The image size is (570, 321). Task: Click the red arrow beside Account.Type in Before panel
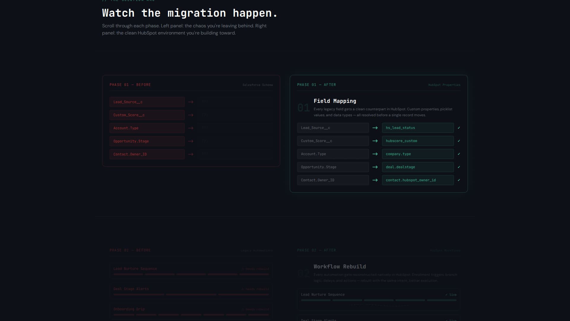[191, 128]
